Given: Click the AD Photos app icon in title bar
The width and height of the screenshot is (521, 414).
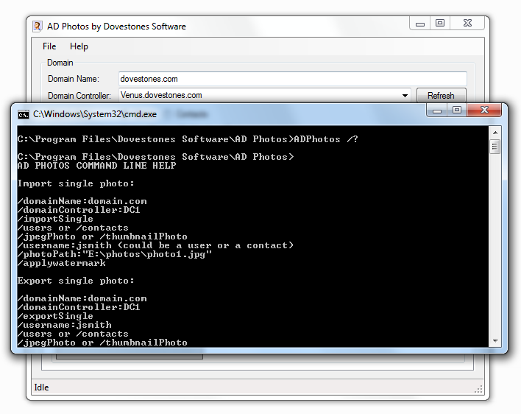Looking at the screenshot, I should 38,27.
